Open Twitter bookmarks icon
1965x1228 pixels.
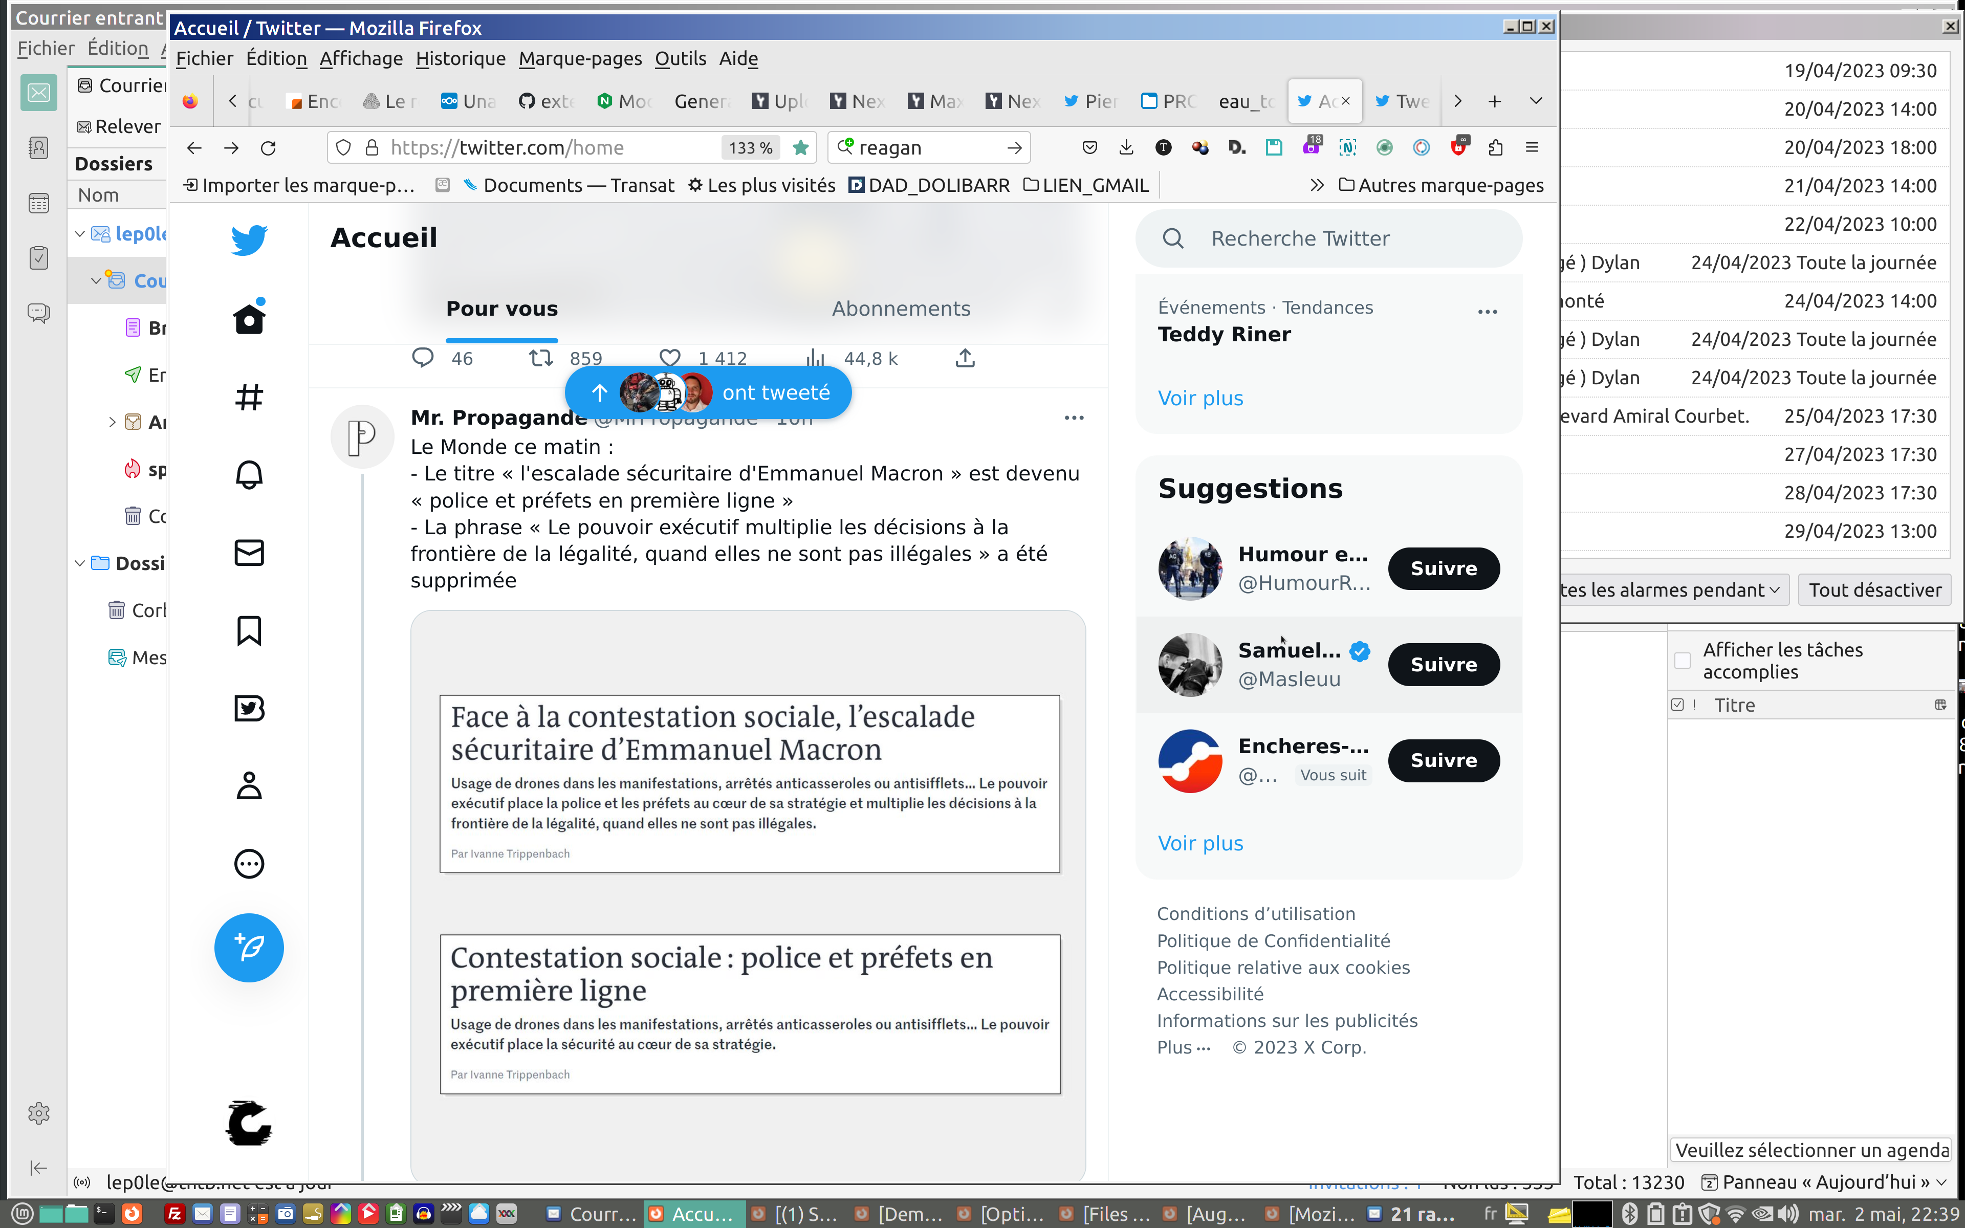249,630
